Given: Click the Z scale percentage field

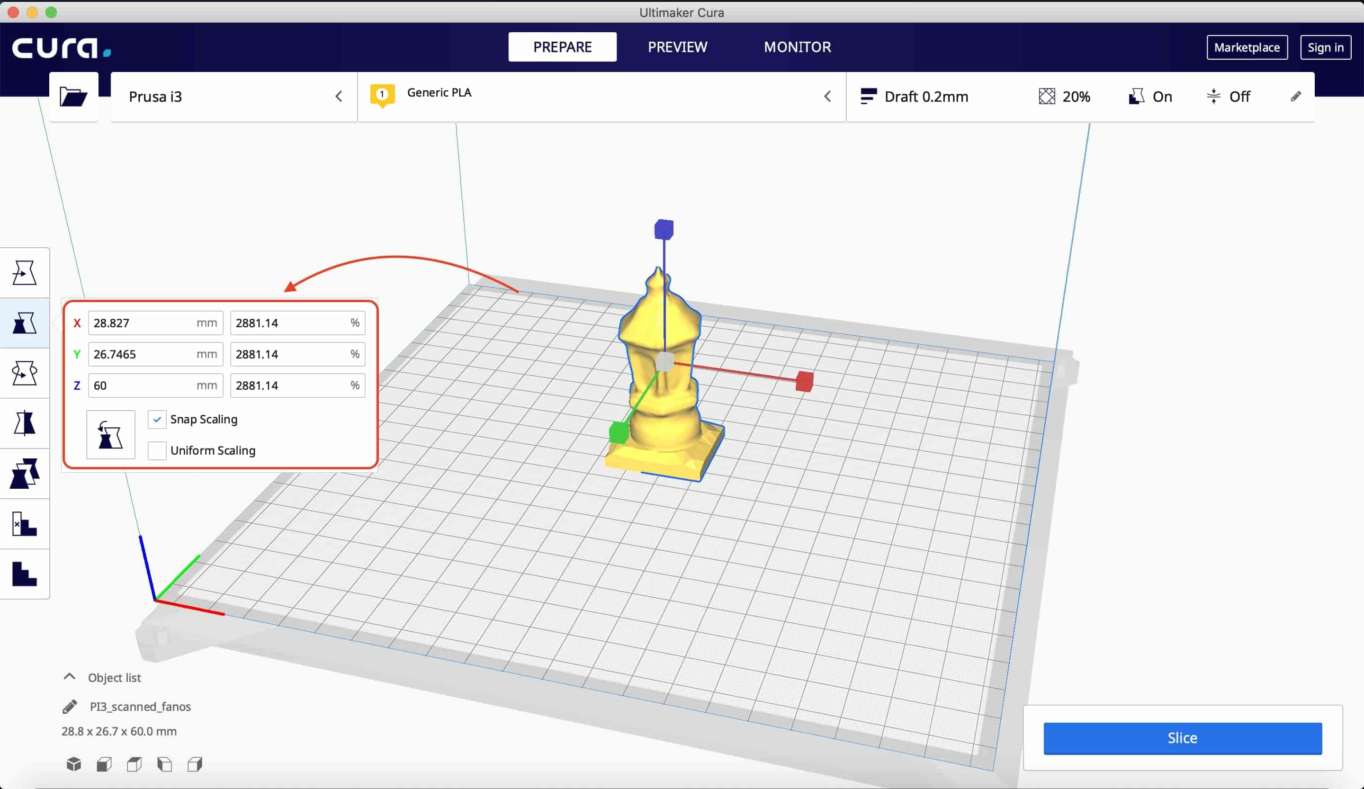Looking at the screenshot, I should pyautogui.click(x=297, y=386).
